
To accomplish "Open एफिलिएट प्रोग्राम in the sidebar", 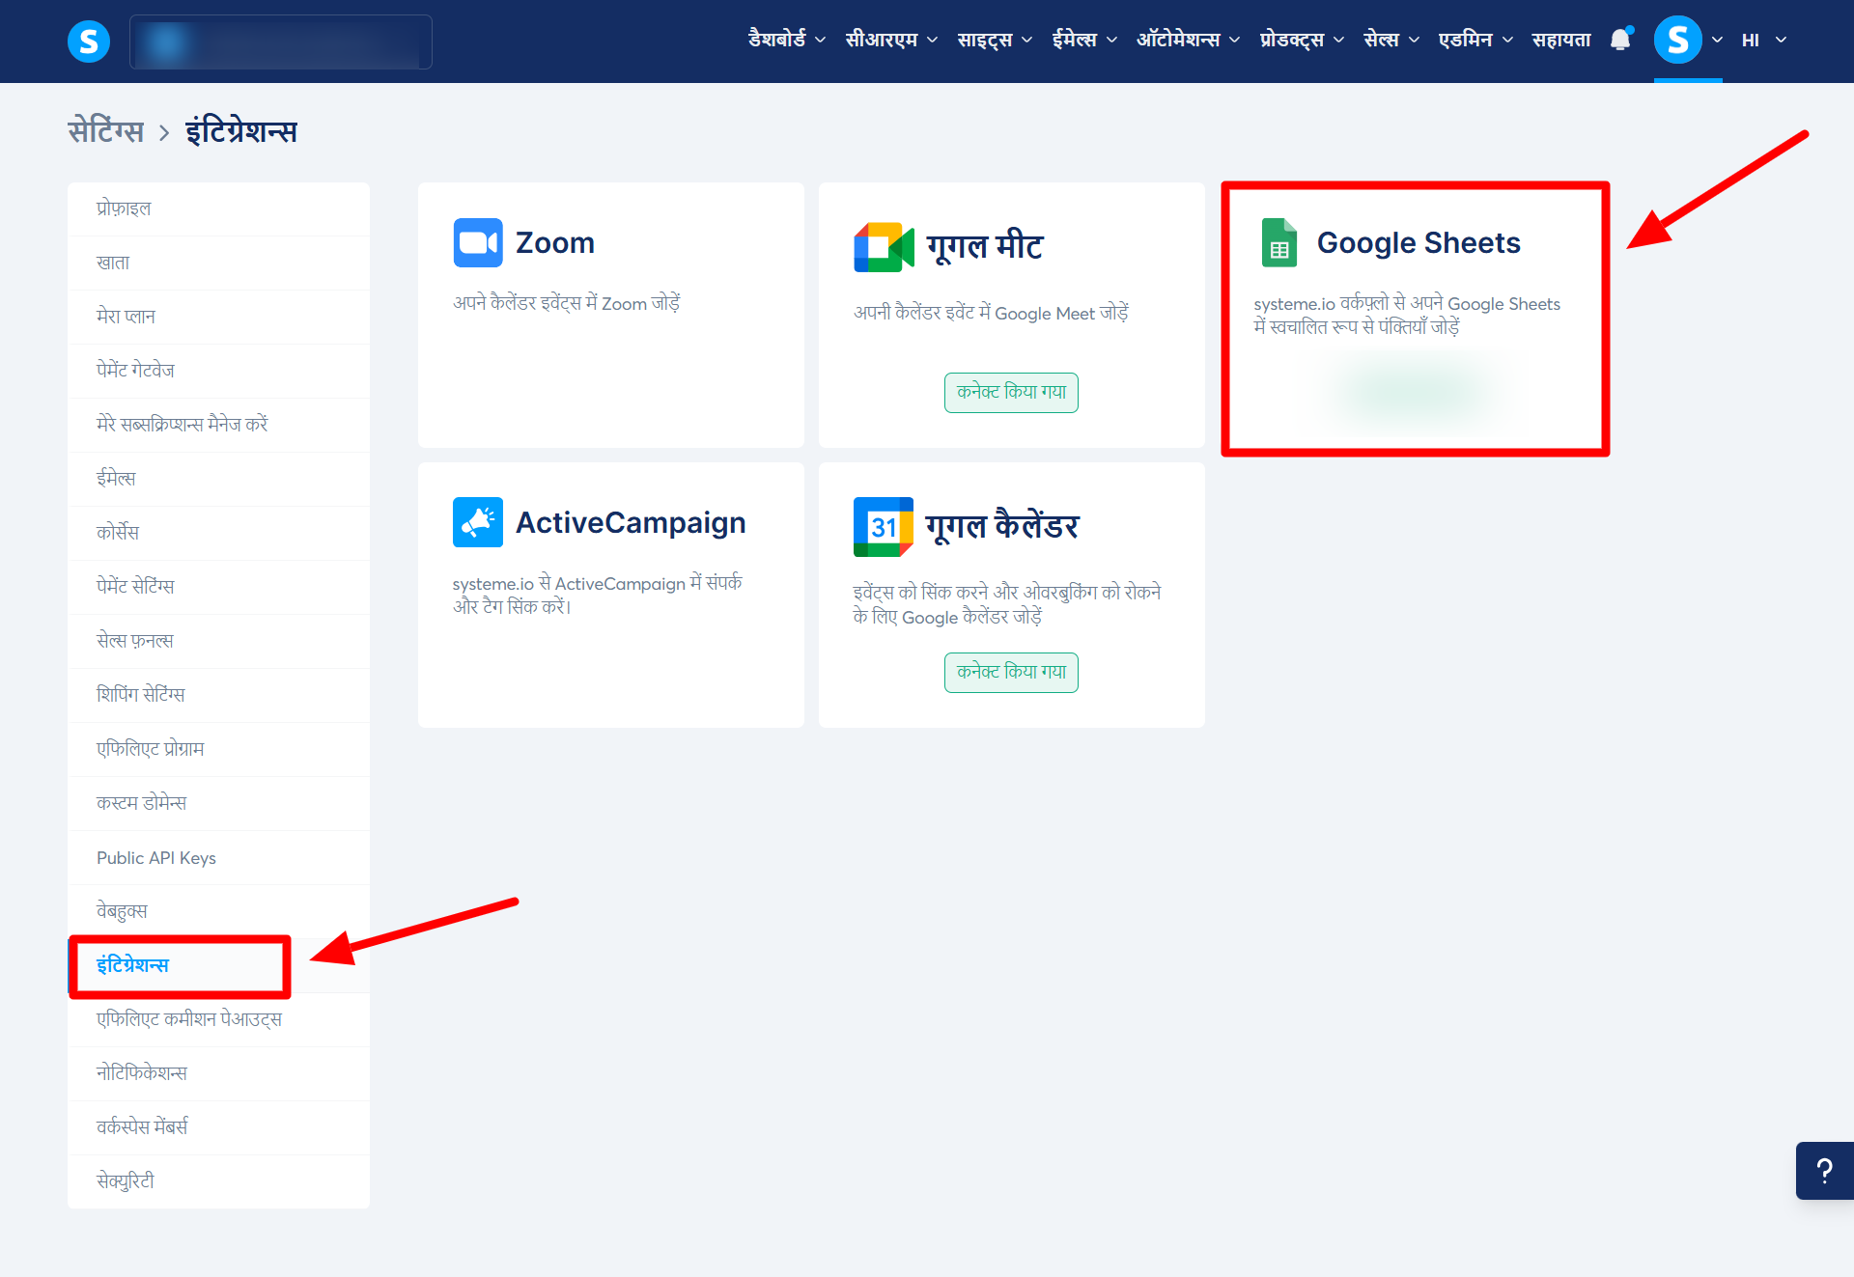I will pyautogui.click(x=218, y=749).
